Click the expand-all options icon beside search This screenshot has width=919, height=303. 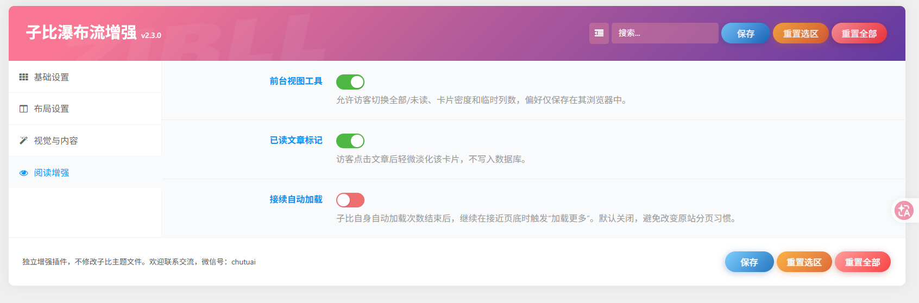click(599, 33)
